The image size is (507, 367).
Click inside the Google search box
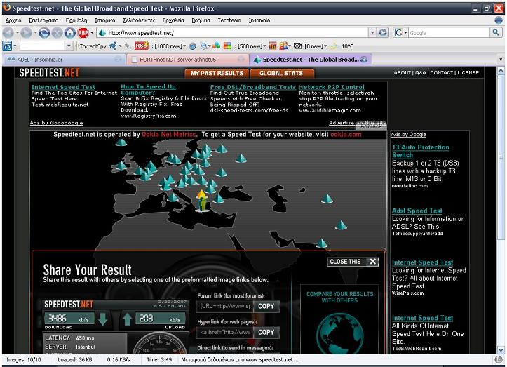point(449,33)
